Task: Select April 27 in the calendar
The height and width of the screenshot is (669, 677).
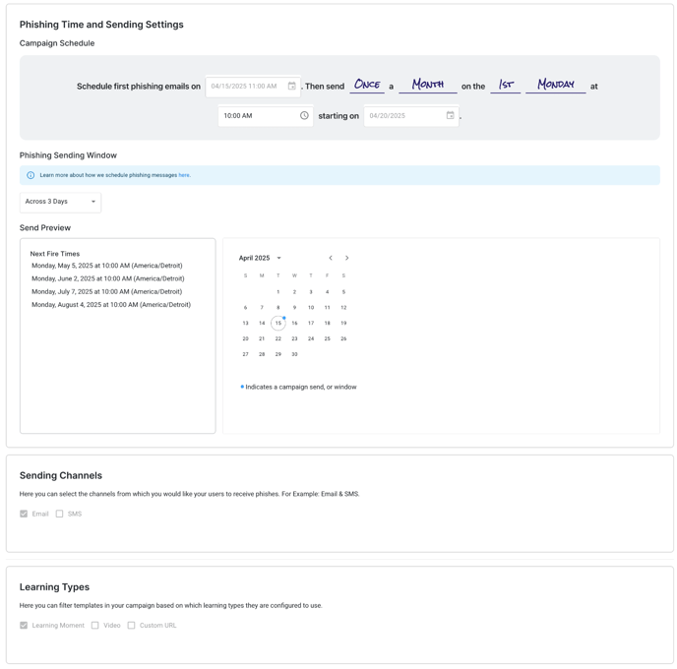Action: pyautogui.click(x=245, y=354)
